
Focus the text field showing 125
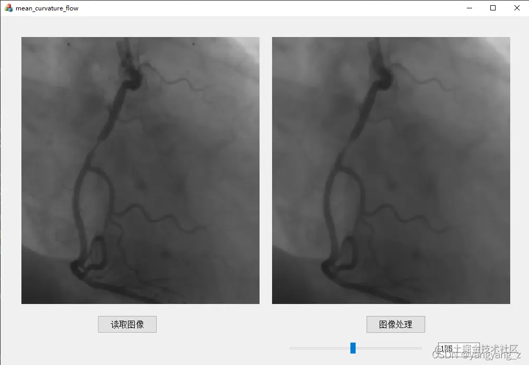459,348
